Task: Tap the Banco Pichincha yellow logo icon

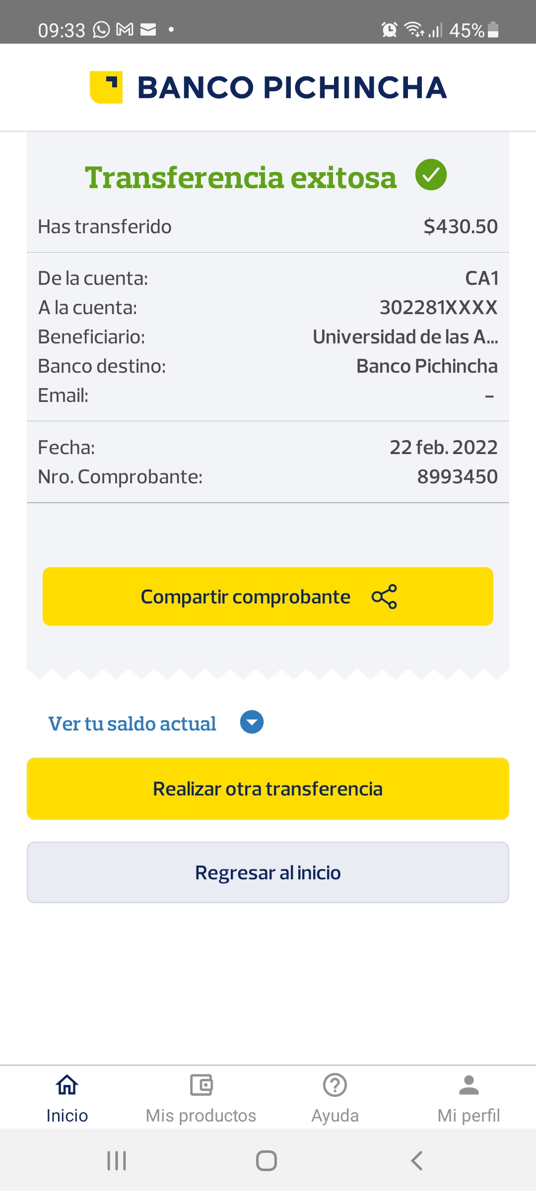Action: click(106, 87)
